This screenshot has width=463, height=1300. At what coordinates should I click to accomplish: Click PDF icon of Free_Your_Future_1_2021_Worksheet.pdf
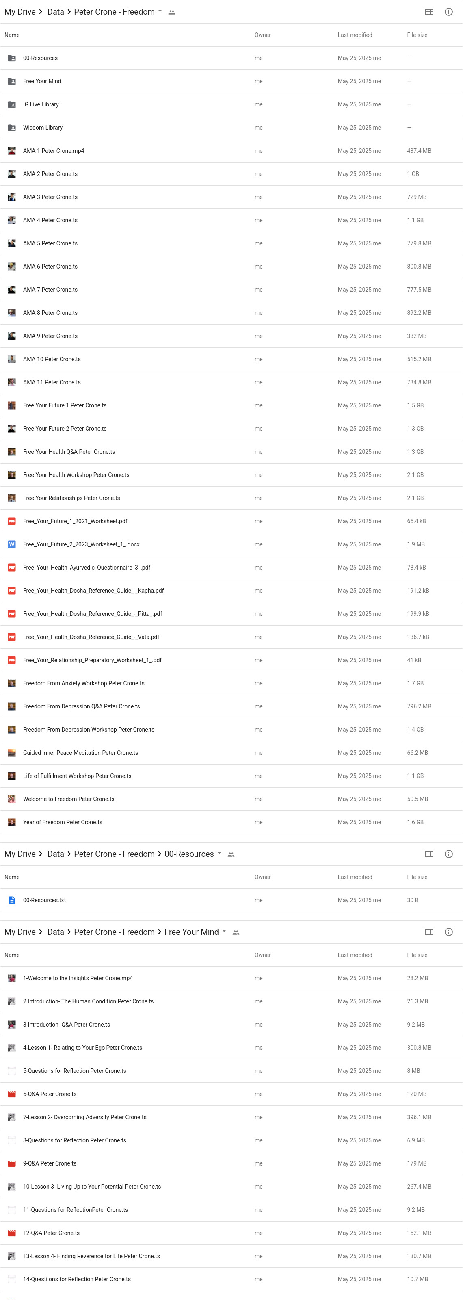12,521
